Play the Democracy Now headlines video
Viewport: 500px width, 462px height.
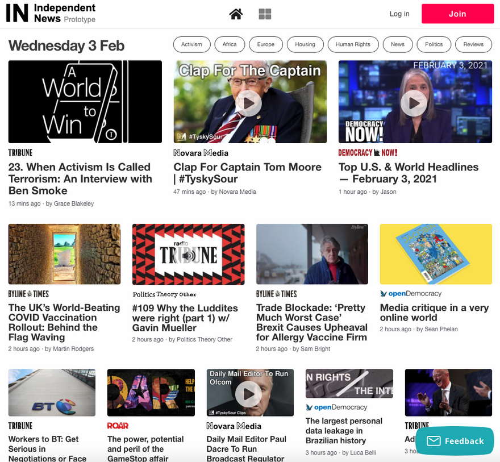coord(414,103)
